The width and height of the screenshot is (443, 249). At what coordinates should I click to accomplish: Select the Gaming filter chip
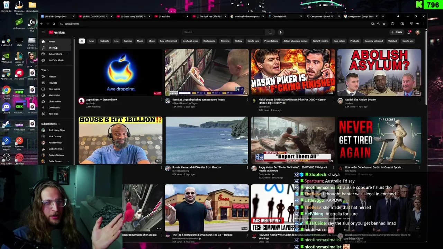click(128, 41)
